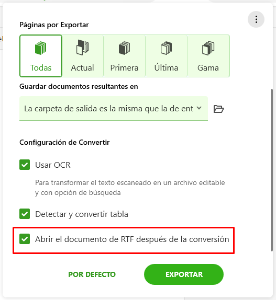Pick the Primera page icon
The image size is (276, 300).
point(125,48)
